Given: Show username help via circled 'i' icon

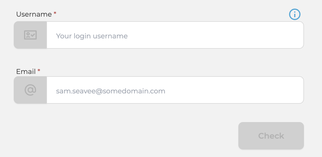Looking at the screenshot, I should pyautogui.click(x=295, y=14).
